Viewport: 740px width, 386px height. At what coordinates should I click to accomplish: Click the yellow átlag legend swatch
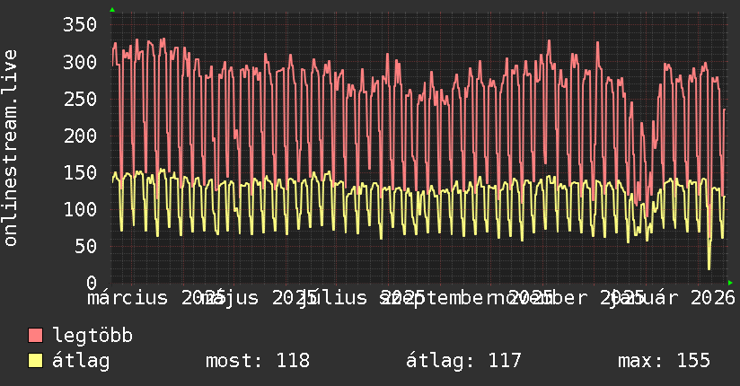click(x=35, y=361)
